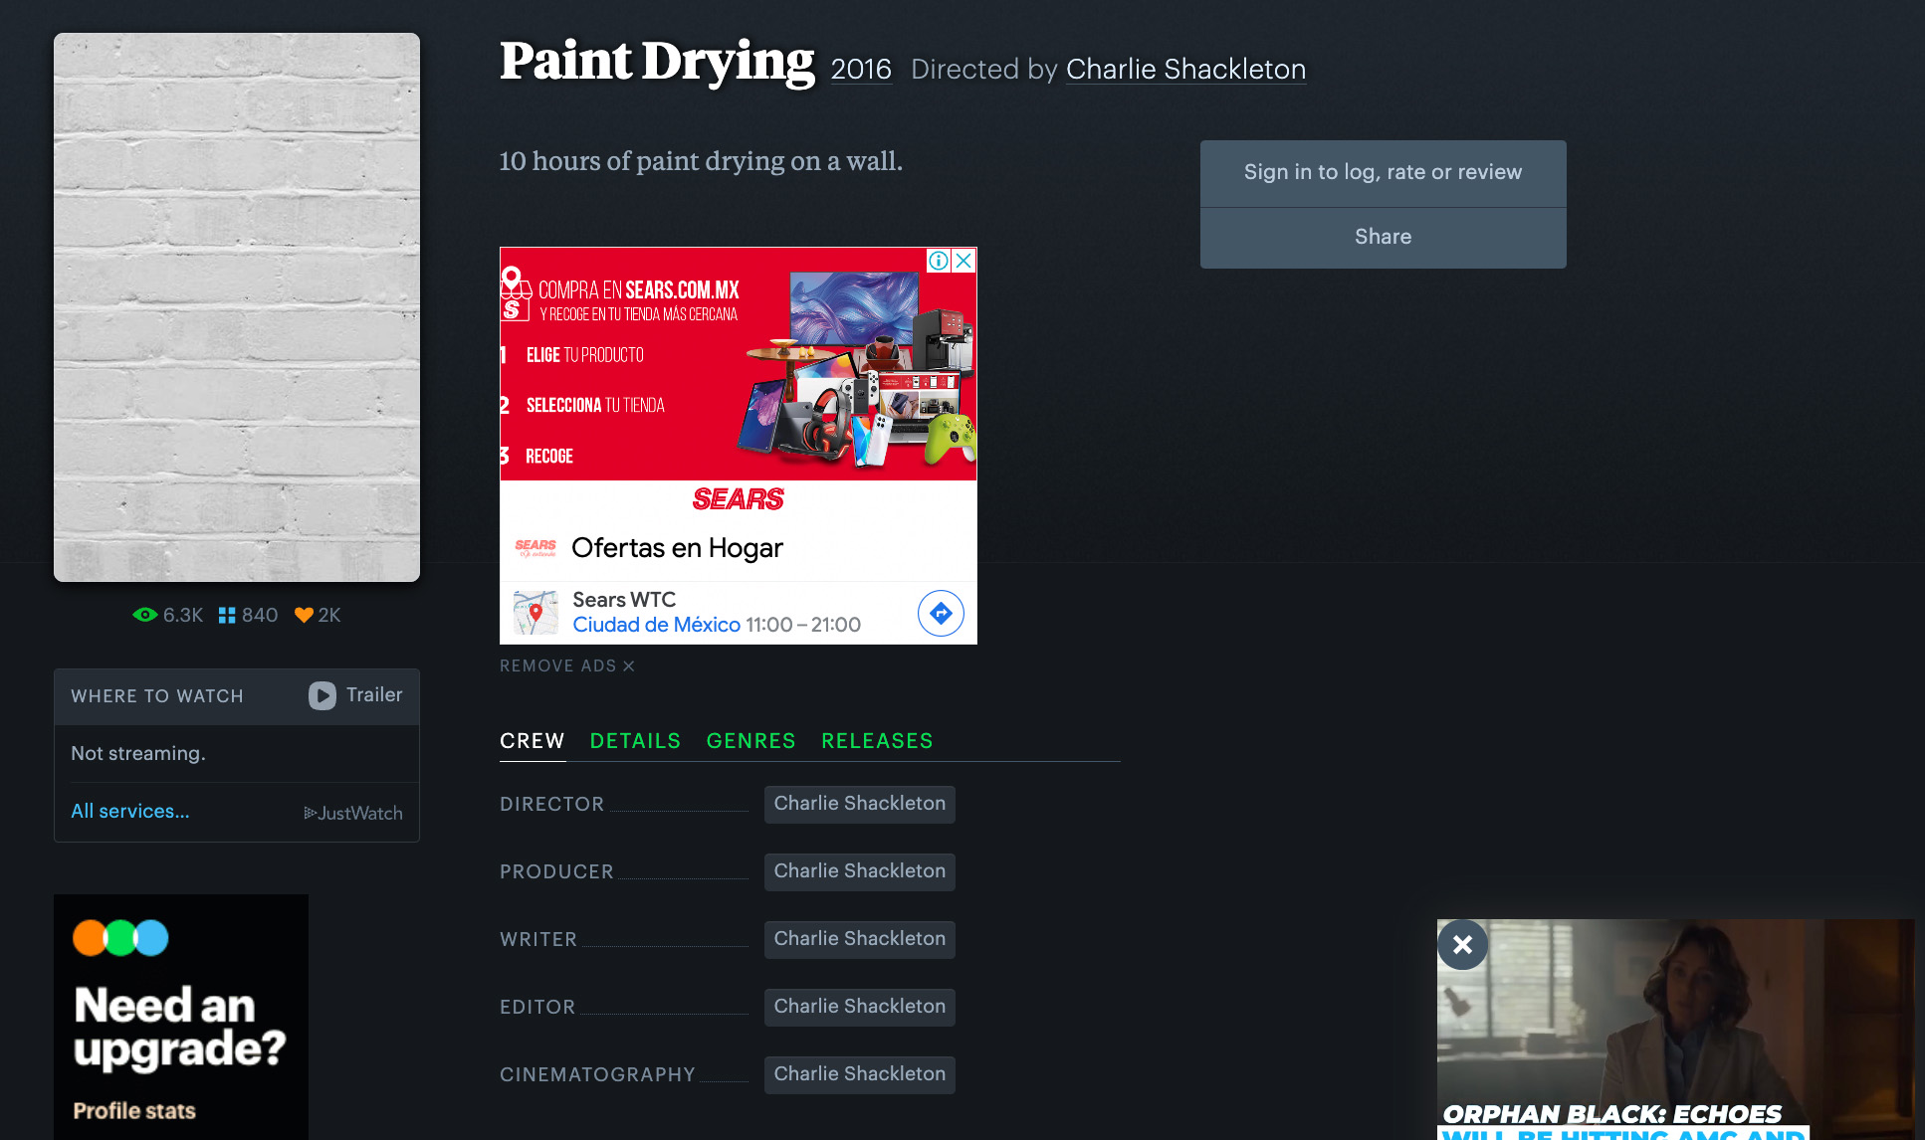Click the orange heart likes icon
The image size is (1925, 1140).
coord(304,615)
